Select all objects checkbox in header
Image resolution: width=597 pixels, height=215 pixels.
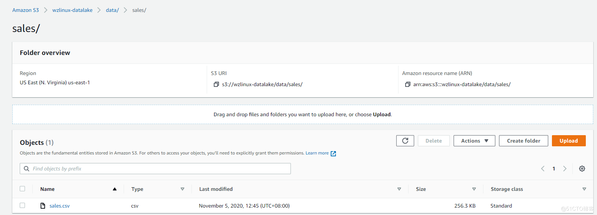coord(22,189)
